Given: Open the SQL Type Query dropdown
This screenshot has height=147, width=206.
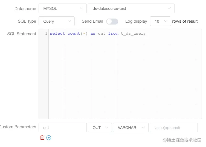Looking at the screenshot, I should [57, 21].
